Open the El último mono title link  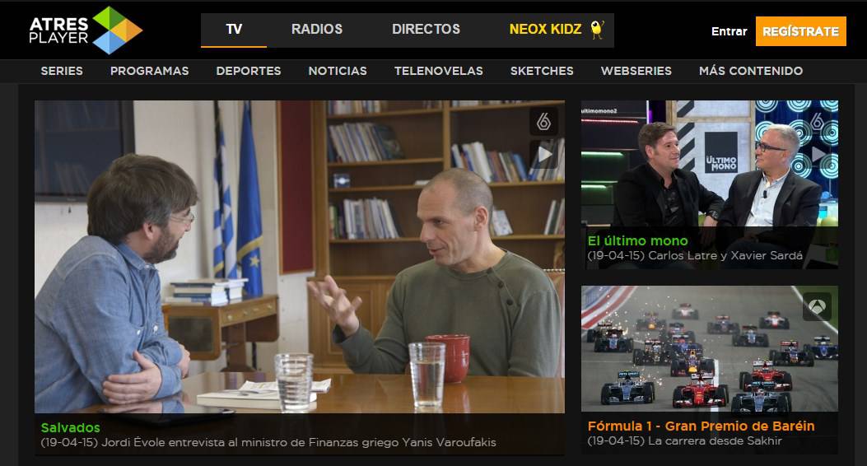(x=637, y=241)
